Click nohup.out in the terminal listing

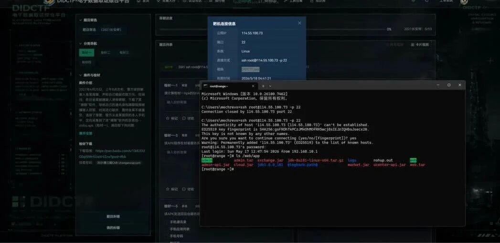(383, 160)
